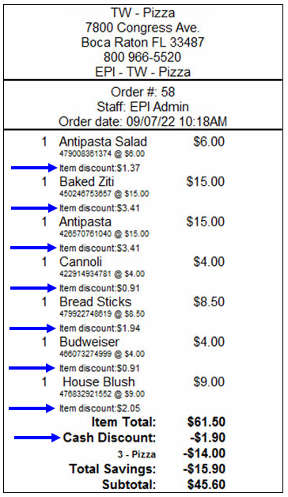Click the Budweiser barcode number line
This screenshot has height=497, width=288.
102,354
